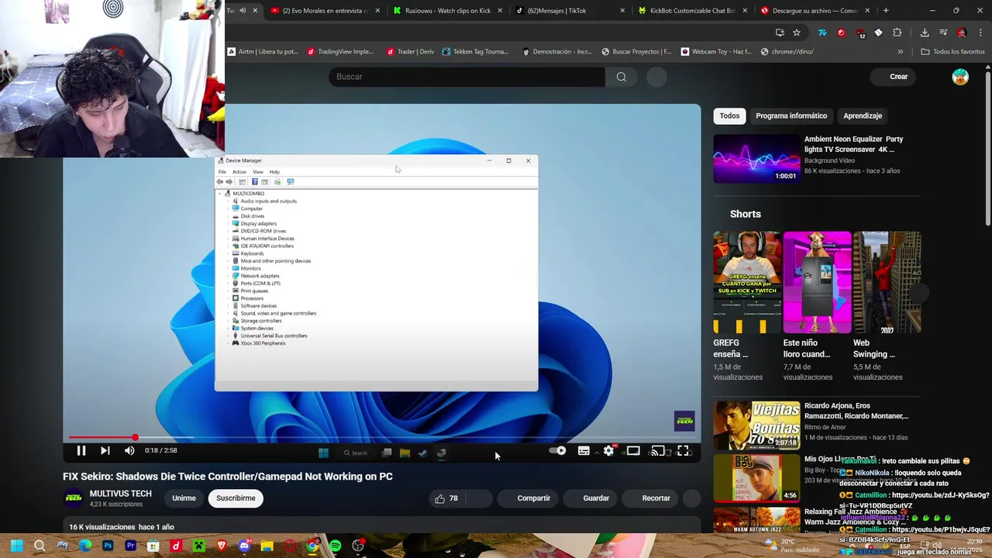Skip to the next video
The height and width of the screenshot is (558, 992).
[105, 450]
